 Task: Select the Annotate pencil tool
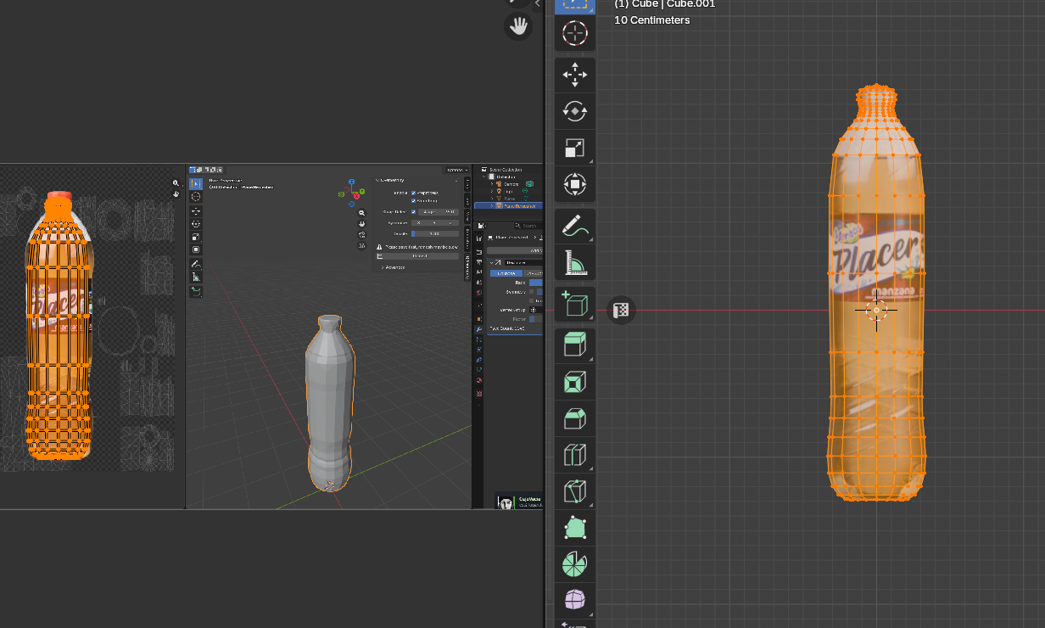pyautogui.click(x=574, y=227)
